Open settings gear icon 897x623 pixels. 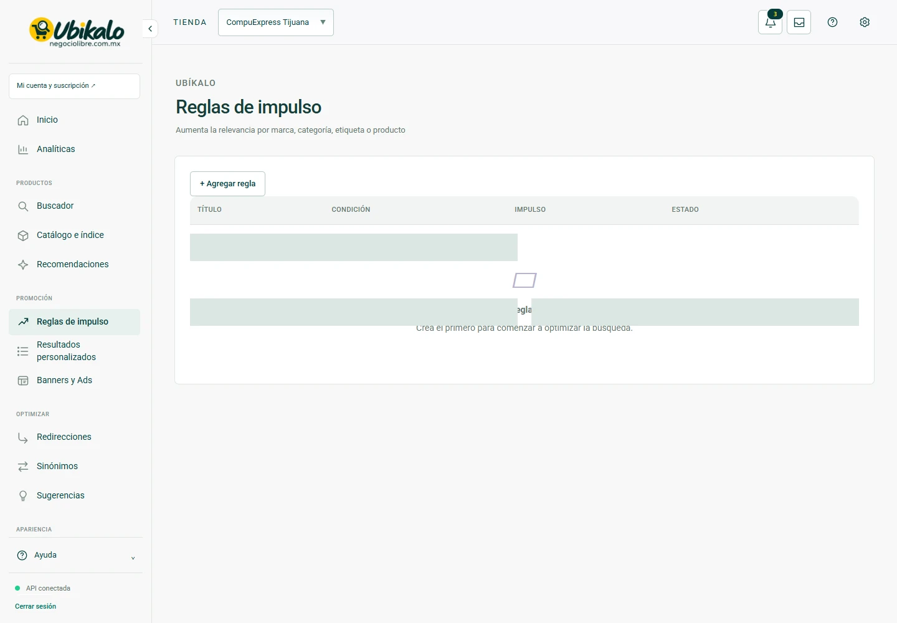[x=865, y=22]
